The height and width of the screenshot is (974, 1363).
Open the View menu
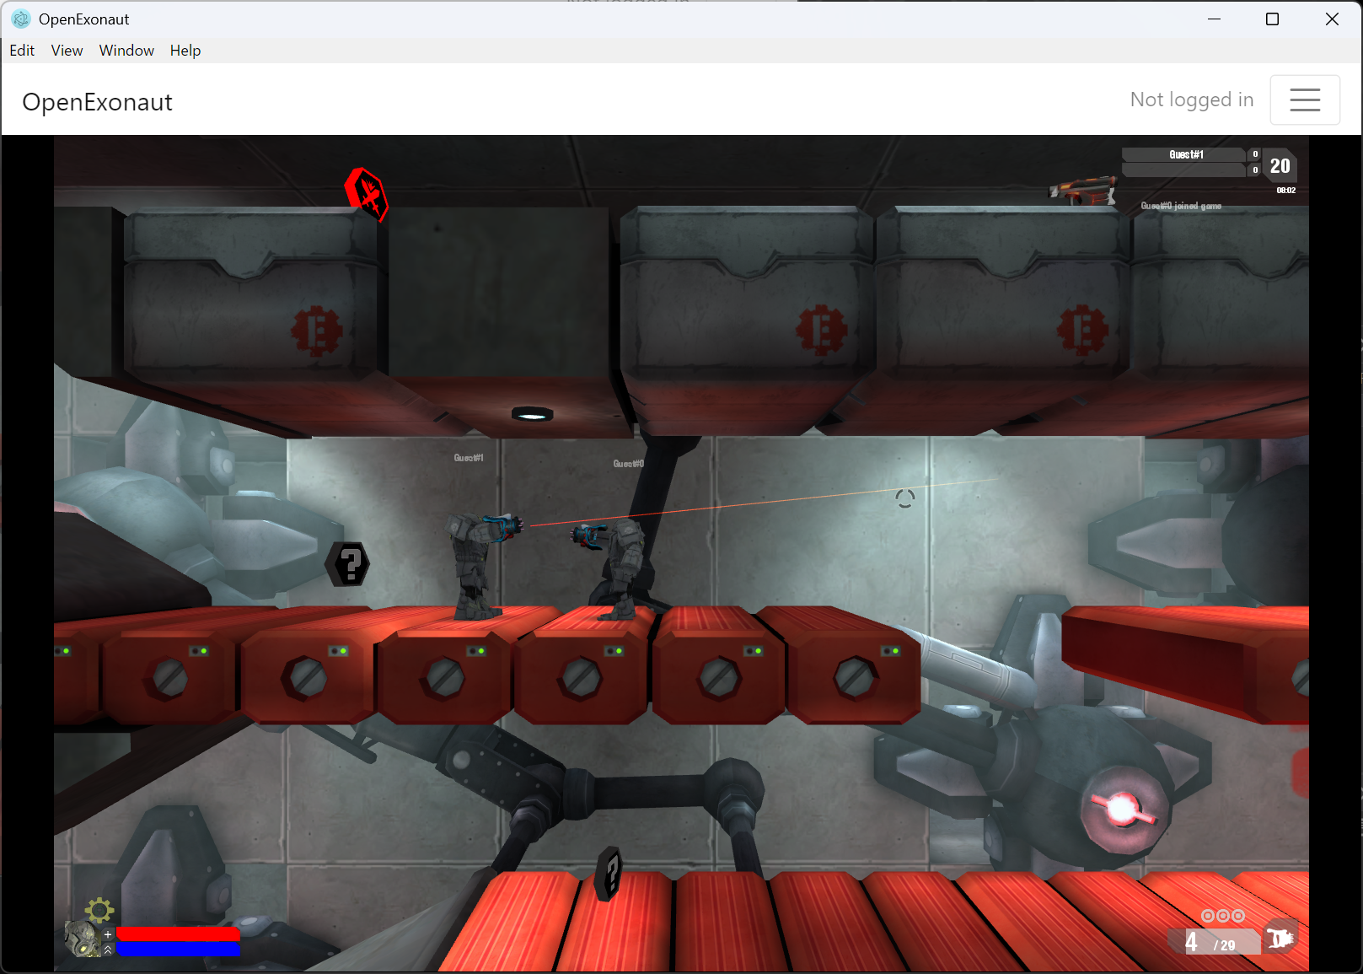point(67,51)
